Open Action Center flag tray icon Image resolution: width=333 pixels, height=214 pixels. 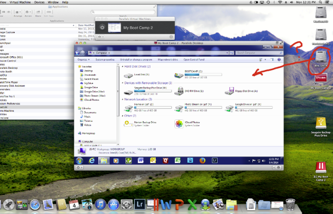[254, 161]
